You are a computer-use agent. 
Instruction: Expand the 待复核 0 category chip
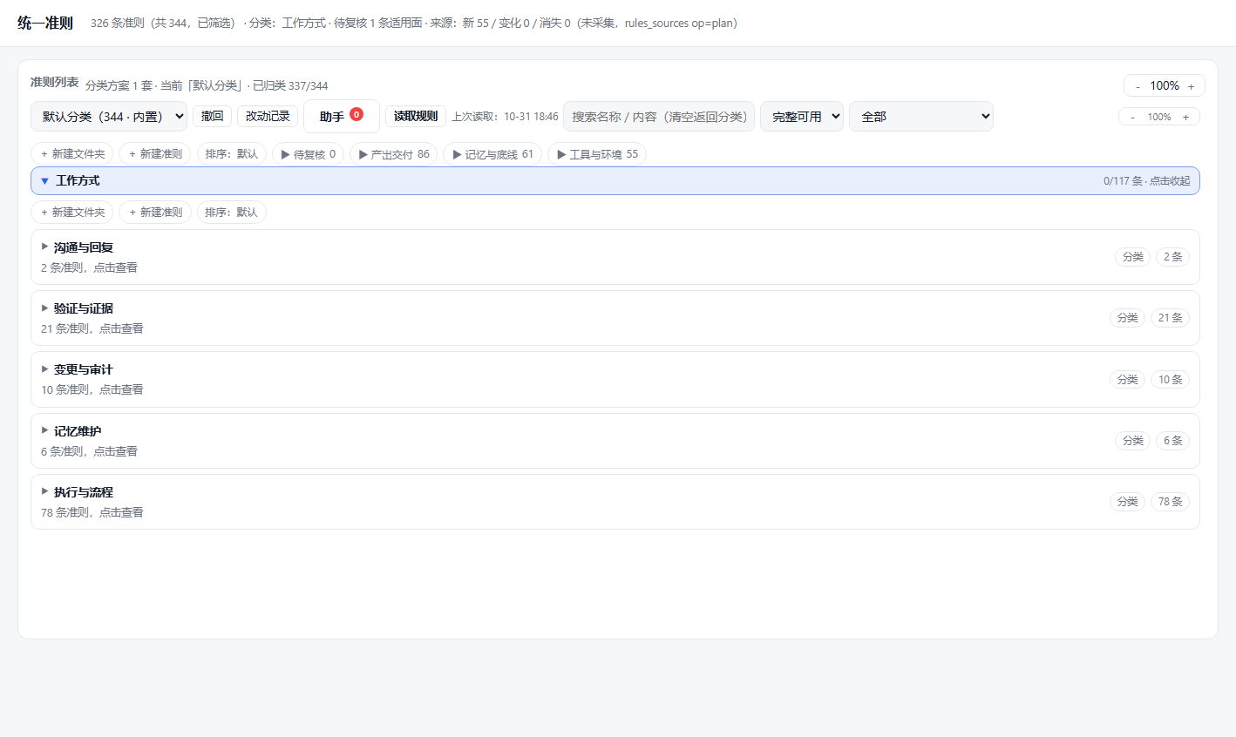[x=309, y=154]
